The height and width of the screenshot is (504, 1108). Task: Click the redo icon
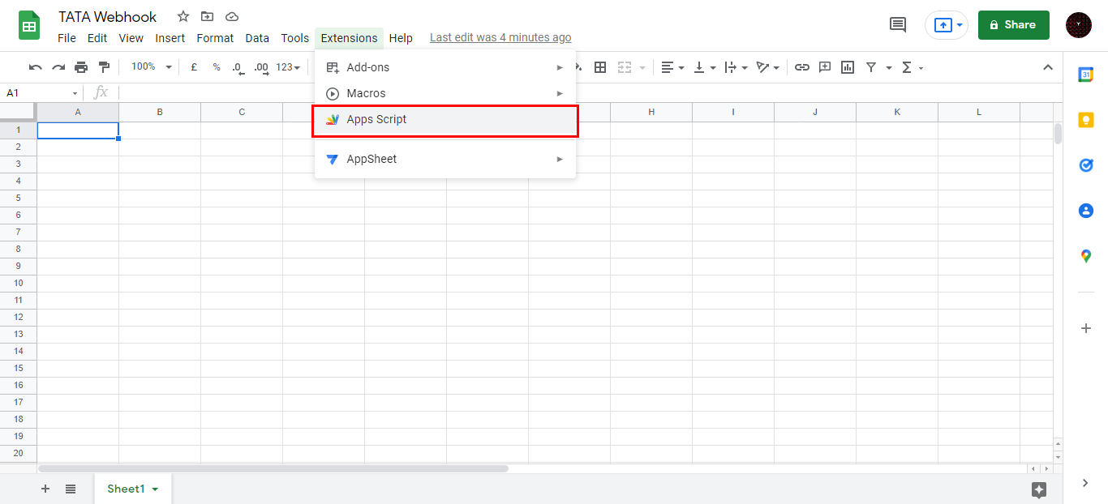click(58, 67)
